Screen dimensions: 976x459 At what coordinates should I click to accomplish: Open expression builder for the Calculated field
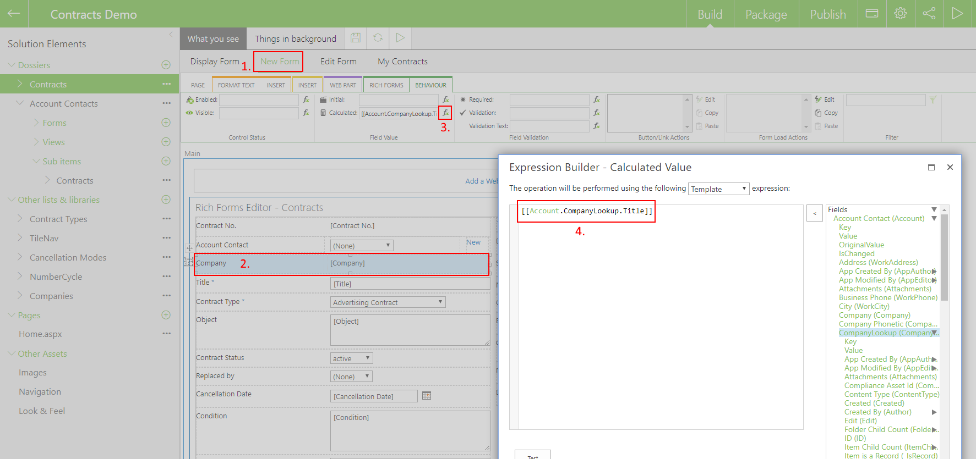point(445,113)
